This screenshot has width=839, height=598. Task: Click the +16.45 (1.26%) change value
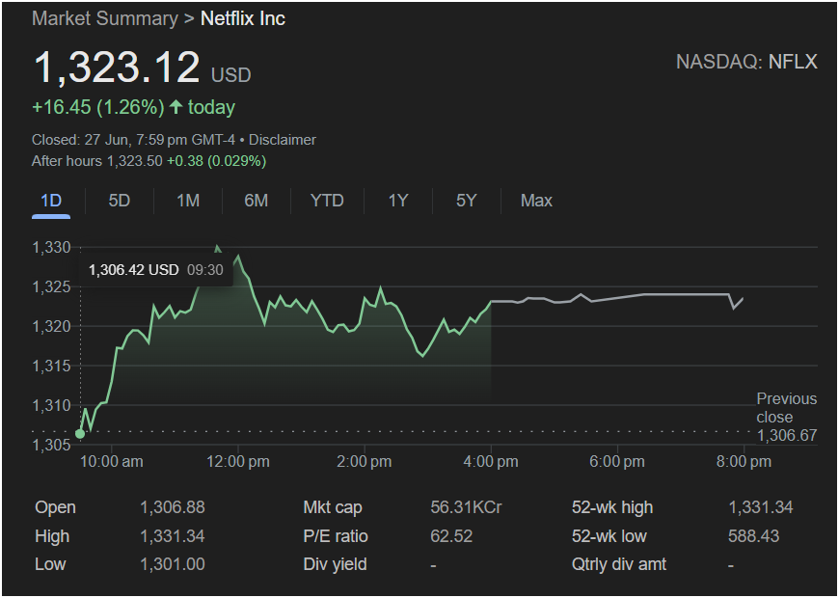[98, 107]
